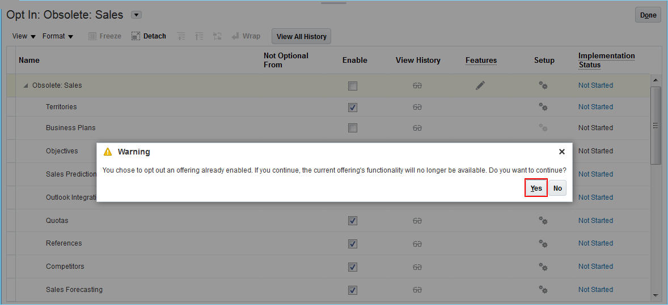Uncheck the Enable checkbox for Territories
Viewport: 668px width, 305px height.
point(353,107)
